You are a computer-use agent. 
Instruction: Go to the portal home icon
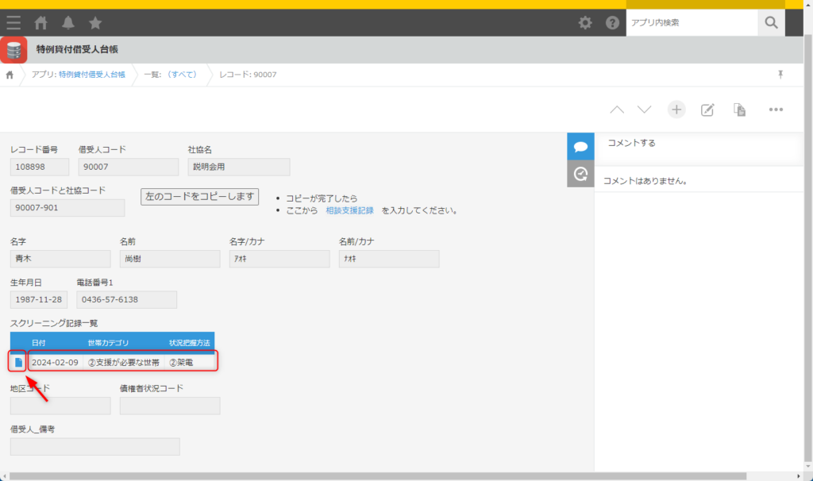(x=41, y=23)
